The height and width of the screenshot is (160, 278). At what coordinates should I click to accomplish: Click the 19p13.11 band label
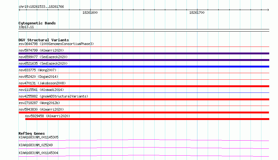pos(26,27)
